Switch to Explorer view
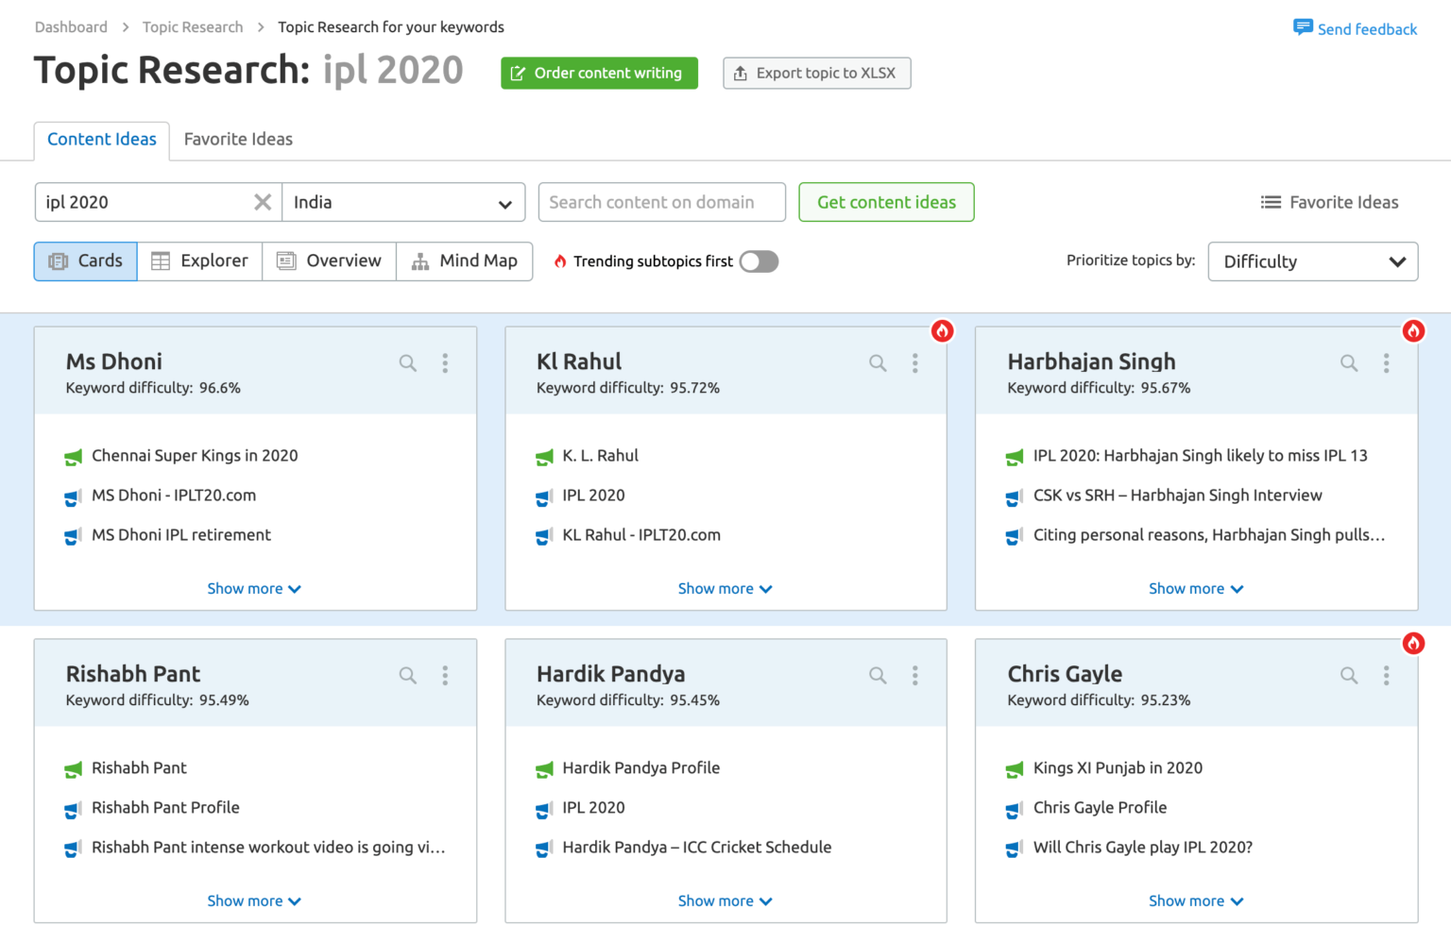1451x942 pixels. (x=199, y=261)
